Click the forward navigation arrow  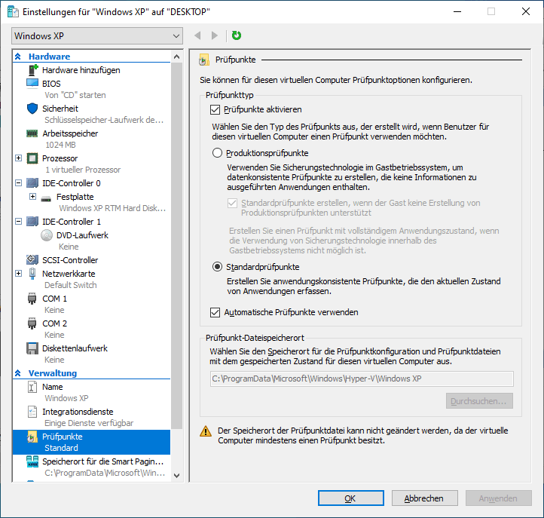[x=215, y=35]
